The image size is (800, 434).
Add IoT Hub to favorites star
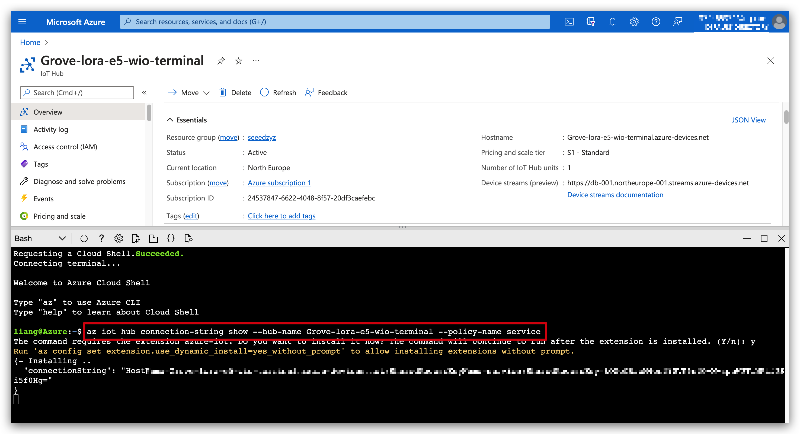[x=239, y=61]
